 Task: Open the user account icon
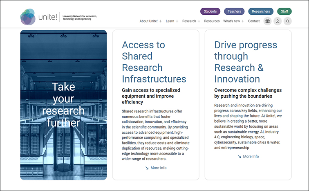click(278, 21)
